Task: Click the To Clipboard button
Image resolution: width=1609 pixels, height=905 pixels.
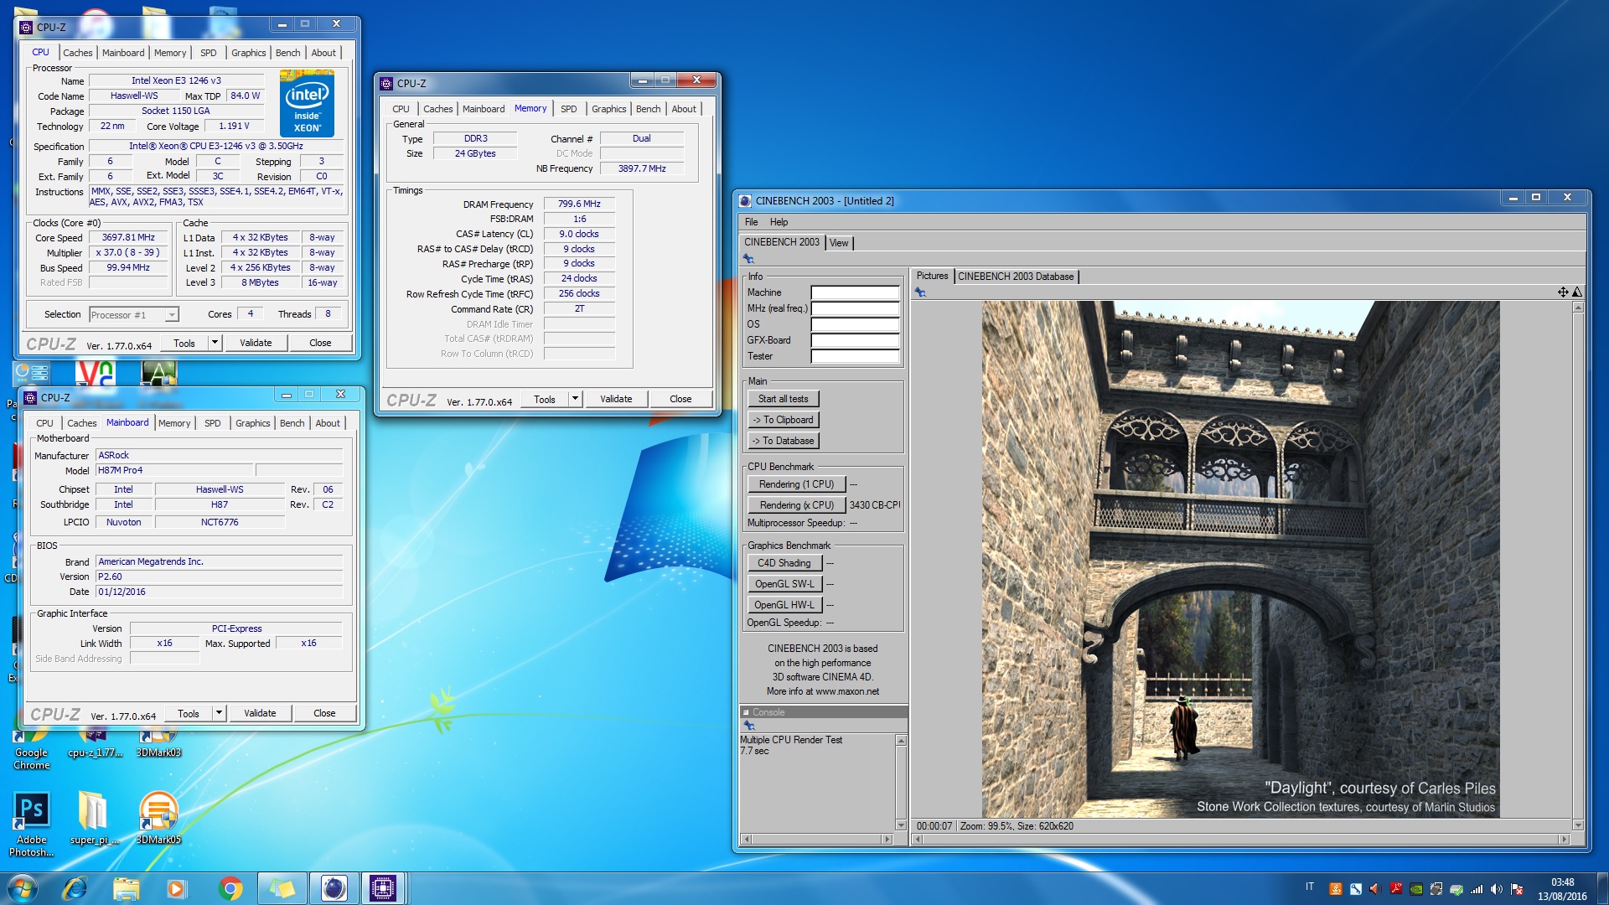Action: [784, 420]
